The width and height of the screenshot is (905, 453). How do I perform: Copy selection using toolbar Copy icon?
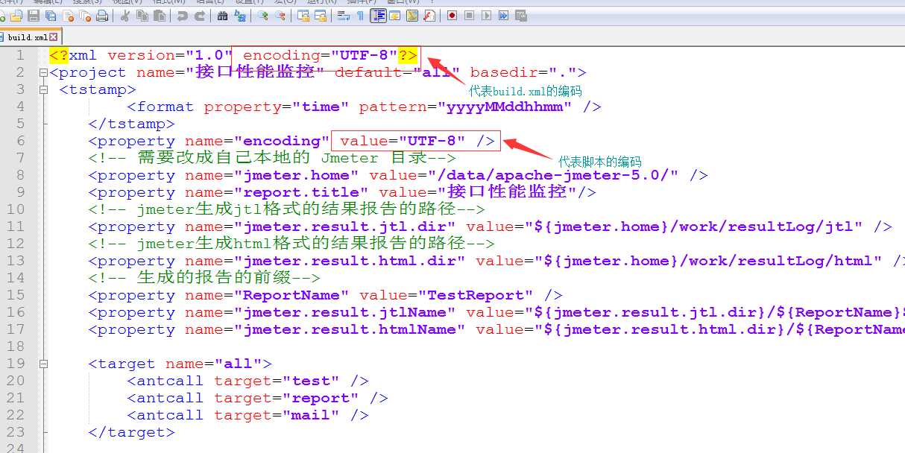(x=142, y=16)
